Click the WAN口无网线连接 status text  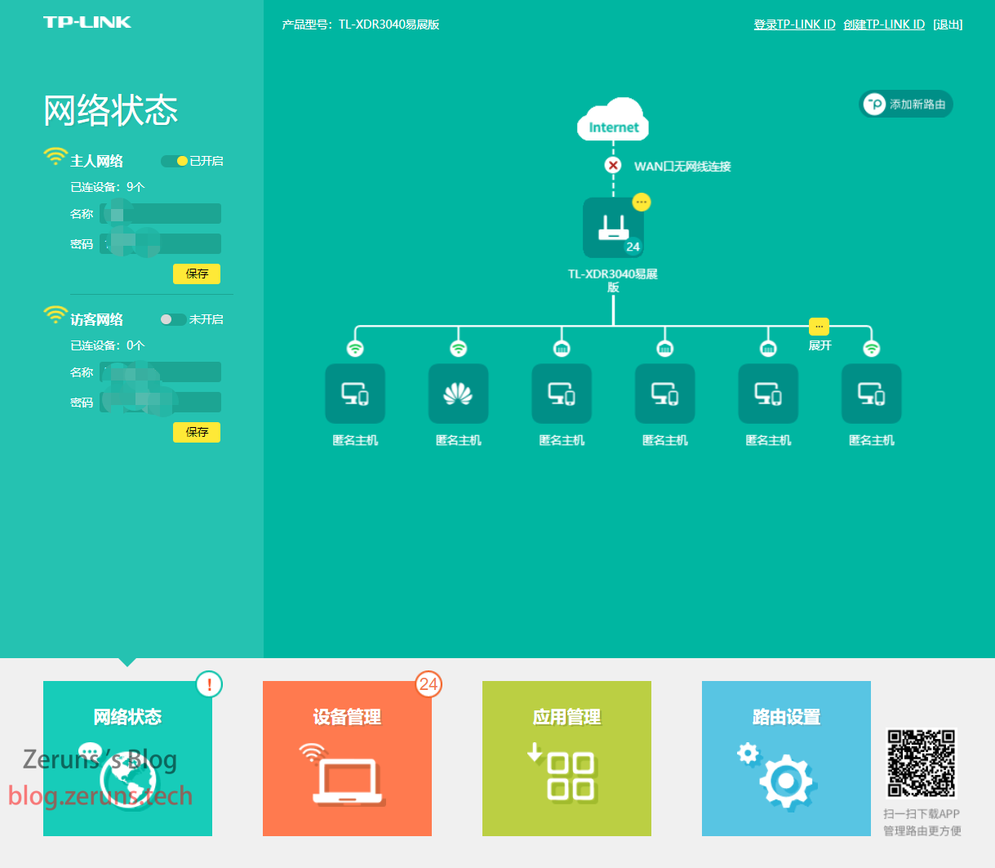click(682, 166)
